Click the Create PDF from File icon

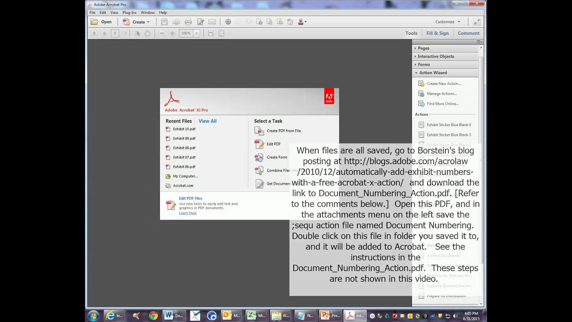pyautogui.click(x=259, y=131)
